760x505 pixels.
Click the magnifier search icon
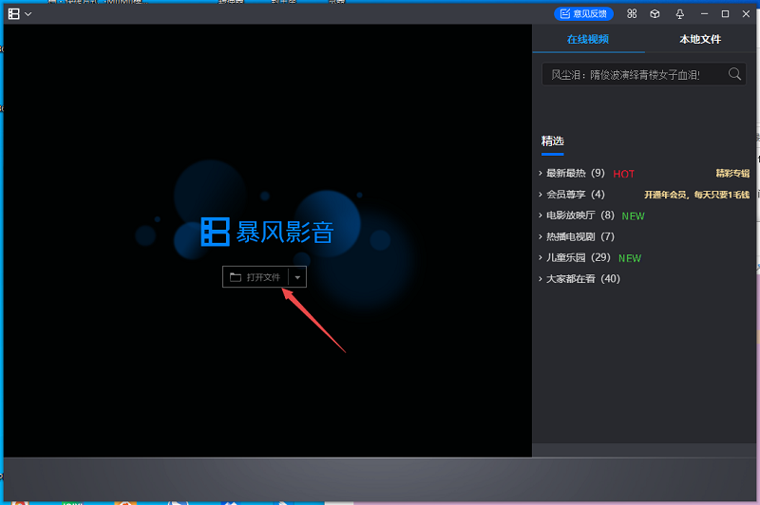(734, 74)
